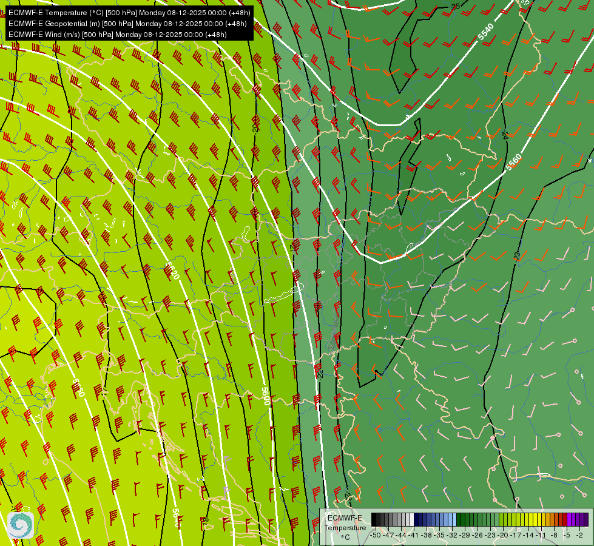The width and height of the screenshot is (594, 546).
Task: Click the -2 legend value
Action: pos(580,535)
